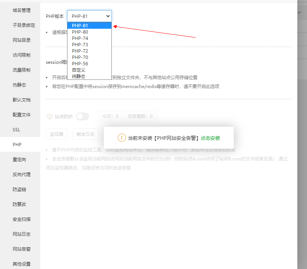Click the 监视器 button
Viewport: 307px width, 269px height.
(57, 134)
